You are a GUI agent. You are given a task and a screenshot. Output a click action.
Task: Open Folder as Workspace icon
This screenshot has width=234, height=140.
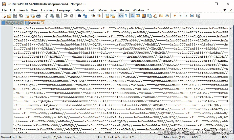pyautogui.click(x=161, y=16)
